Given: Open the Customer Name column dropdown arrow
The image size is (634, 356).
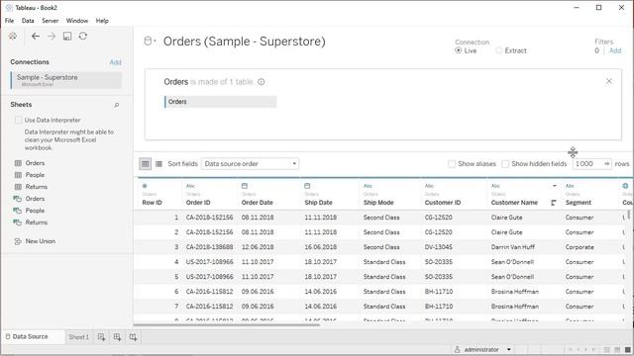Looking at the screenshot, I should [555, 186].
